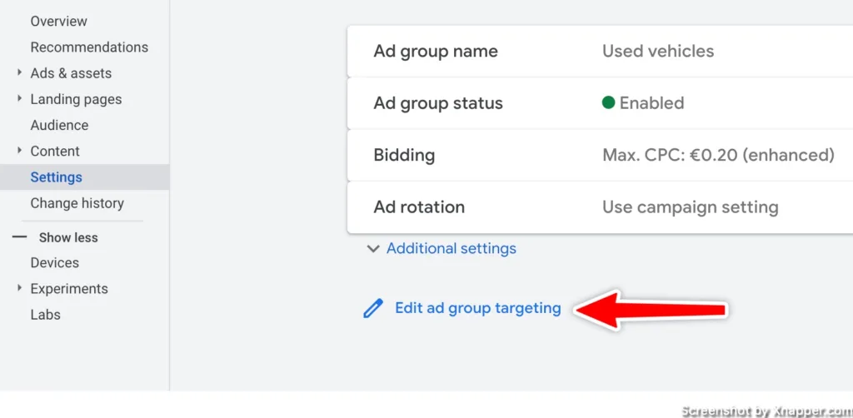Image resolution: width=853 pixels, height=418 pixels.
Task: Expand the Content sidebar arrow
Action: coord(20,151)
